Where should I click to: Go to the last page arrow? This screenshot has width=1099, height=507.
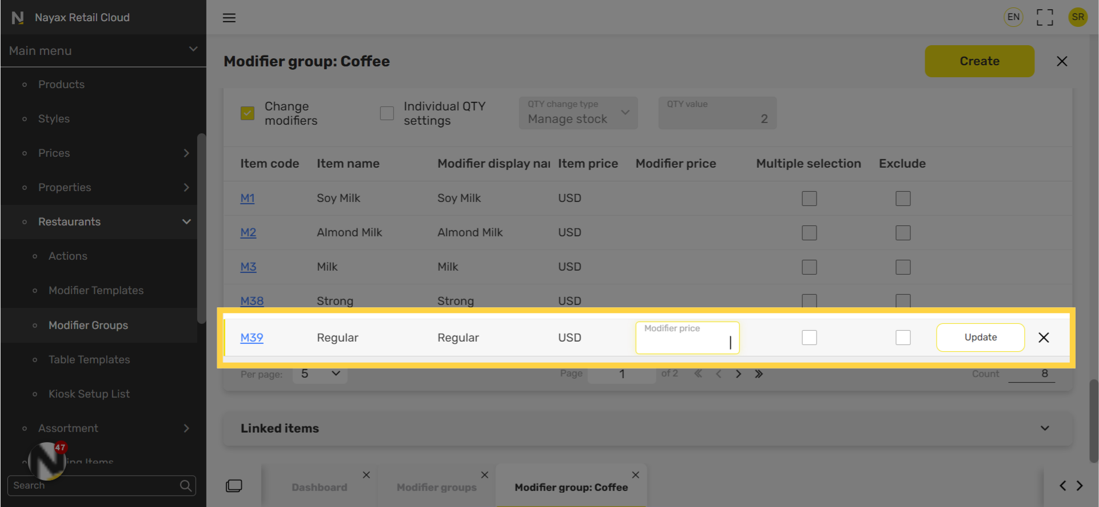(x=759, y=374)
